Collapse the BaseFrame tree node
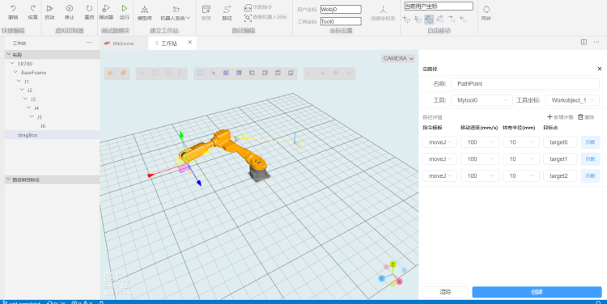Screen dimensions: 607x304 pyautogui.click(x=15, y=72)
